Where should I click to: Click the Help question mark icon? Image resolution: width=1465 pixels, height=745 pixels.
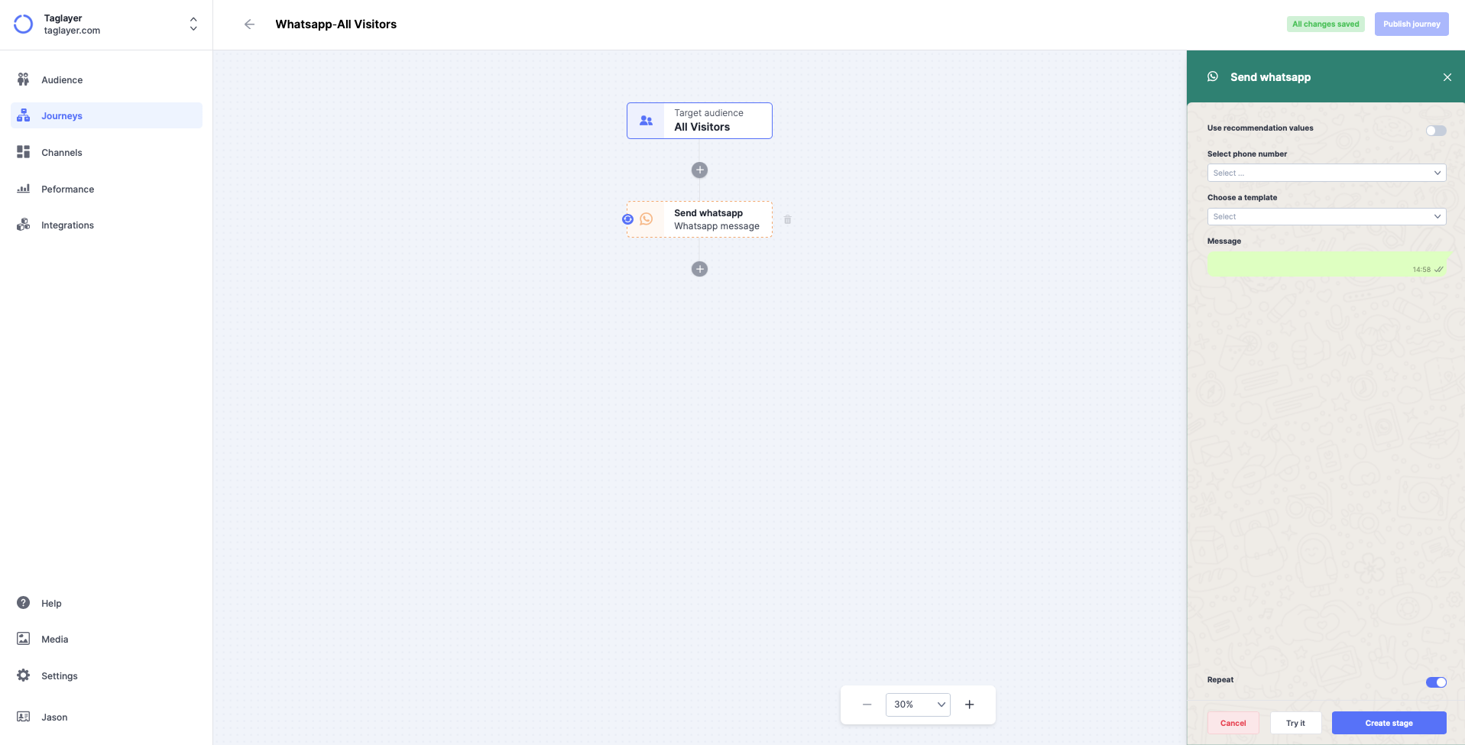point(24,603)
